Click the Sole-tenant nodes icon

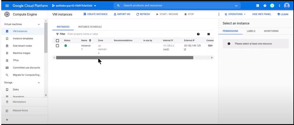tap(7, 46)
